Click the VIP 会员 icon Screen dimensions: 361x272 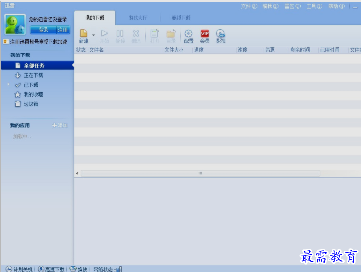pos(205,36)
